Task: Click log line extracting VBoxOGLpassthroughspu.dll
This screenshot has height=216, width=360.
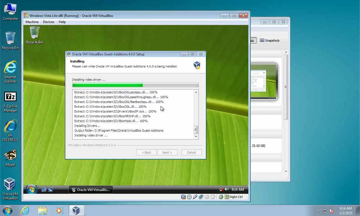Action: pos(121,97)
